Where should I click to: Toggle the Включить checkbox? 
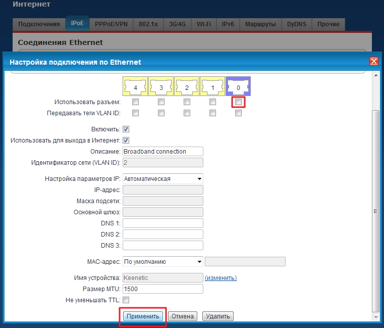[126, 129]
